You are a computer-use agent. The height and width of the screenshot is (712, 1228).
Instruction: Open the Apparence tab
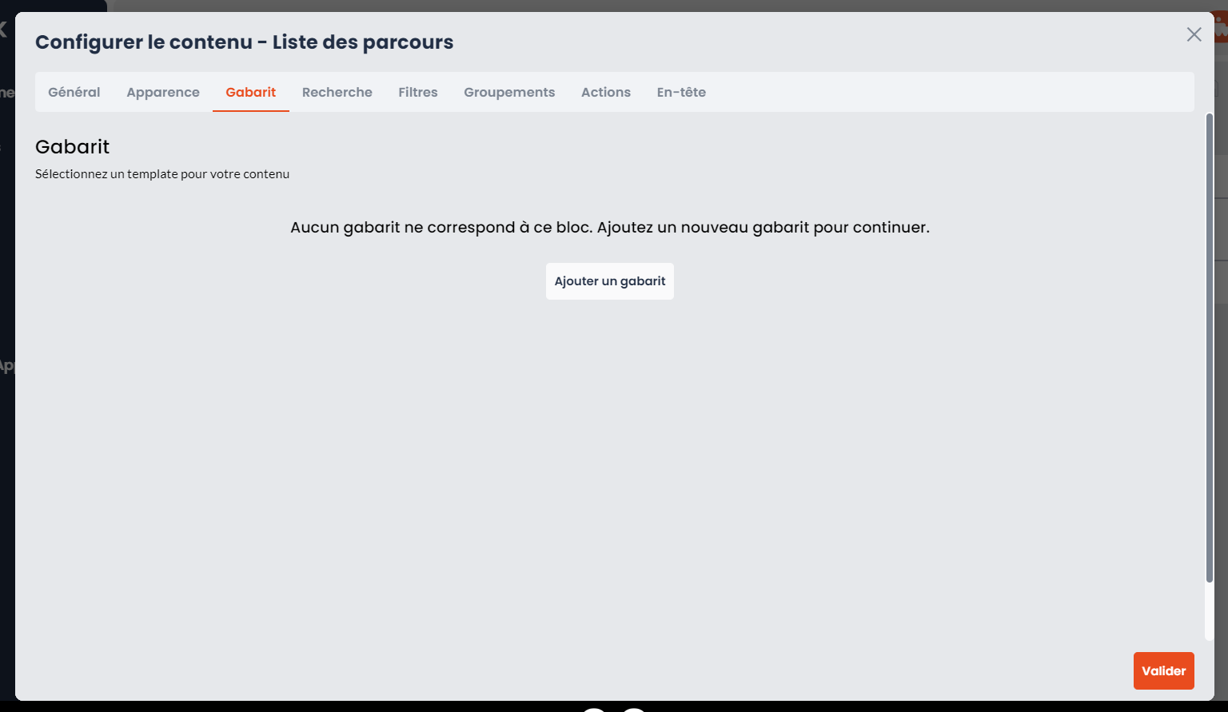163,92
